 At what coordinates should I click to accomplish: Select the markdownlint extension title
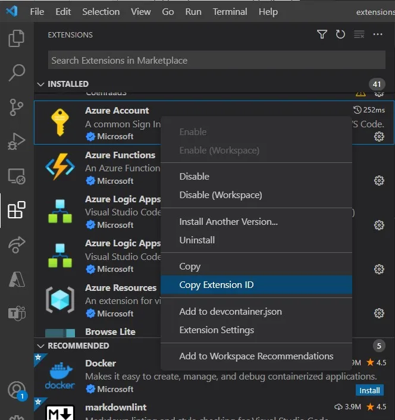(x=115, y=408)
